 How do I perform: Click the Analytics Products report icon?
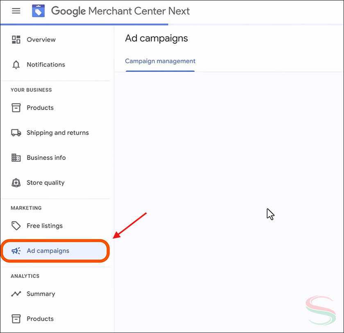coord(16,319)
